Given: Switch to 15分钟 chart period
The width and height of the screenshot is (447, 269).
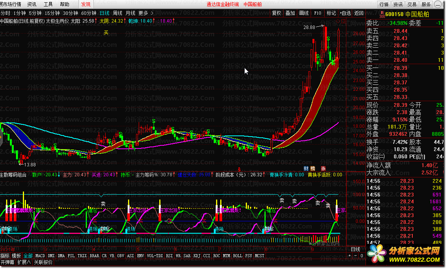Looking at the screenshot, I should [52, 13].
